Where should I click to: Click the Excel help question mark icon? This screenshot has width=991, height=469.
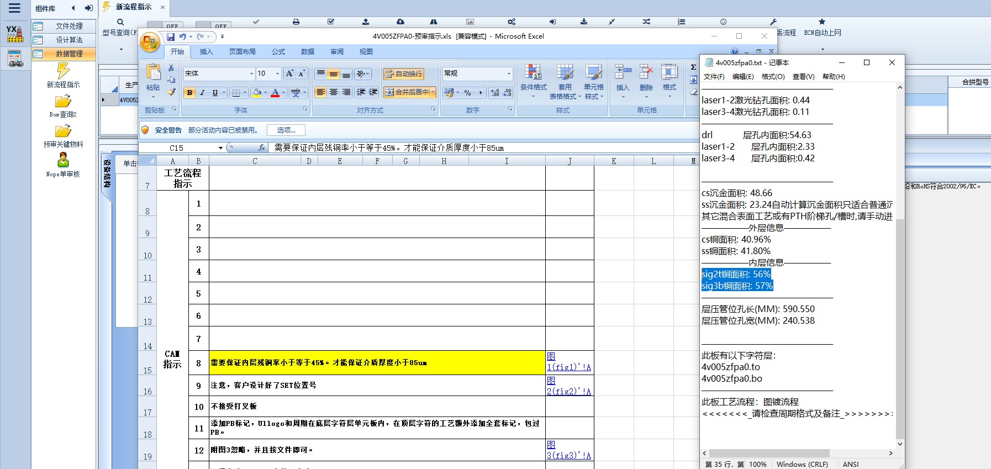click(735, 51)
